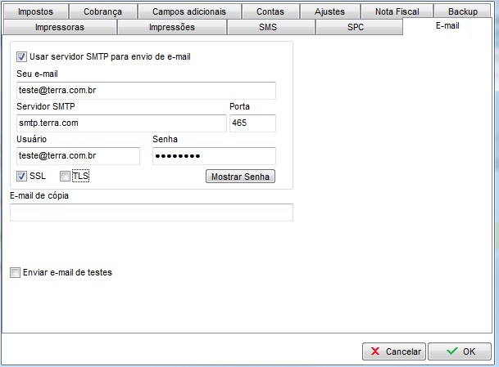499x367 pixels.
Task: Go to the Ajustes tab
Action: coord(329,12)
